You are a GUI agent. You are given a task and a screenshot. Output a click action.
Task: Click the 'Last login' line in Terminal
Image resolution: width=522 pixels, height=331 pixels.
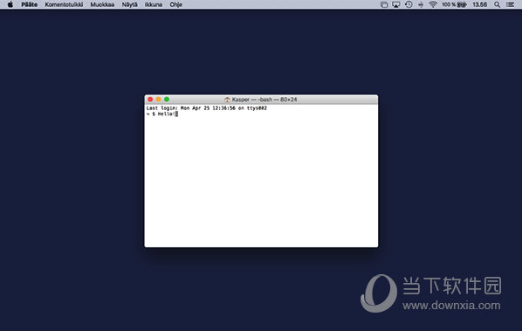coord(206,108)
